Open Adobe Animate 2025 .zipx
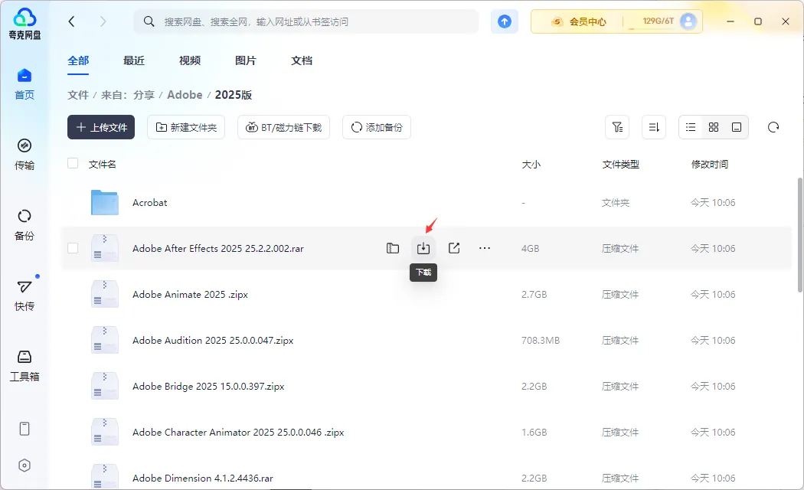This screenshot has height=490, width=804. 190,294
